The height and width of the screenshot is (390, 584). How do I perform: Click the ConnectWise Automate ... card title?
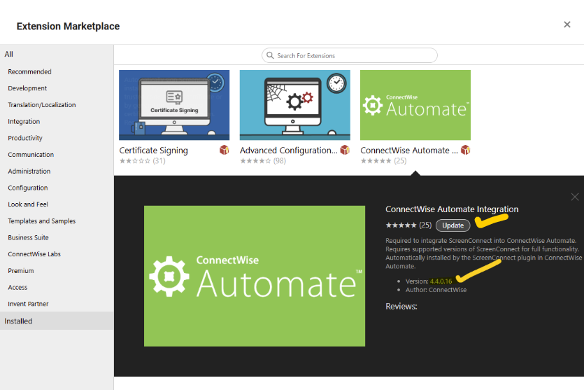(x=409, y=151)
